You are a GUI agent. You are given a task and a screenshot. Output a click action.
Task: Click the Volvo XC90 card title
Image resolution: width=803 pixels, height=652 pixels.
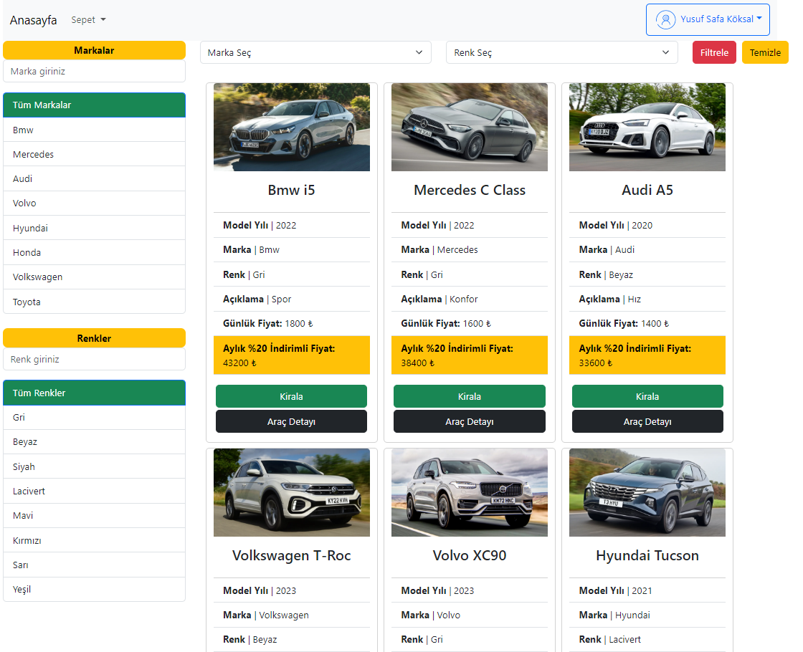pos(469,555)
